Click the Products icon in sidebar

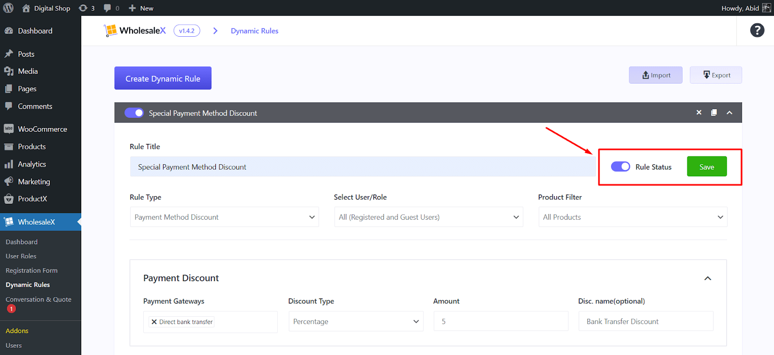pyautogui.click(x=9, y=147)
